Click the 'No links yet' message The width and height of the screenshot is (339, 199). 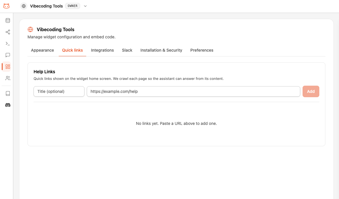(176, 123)
